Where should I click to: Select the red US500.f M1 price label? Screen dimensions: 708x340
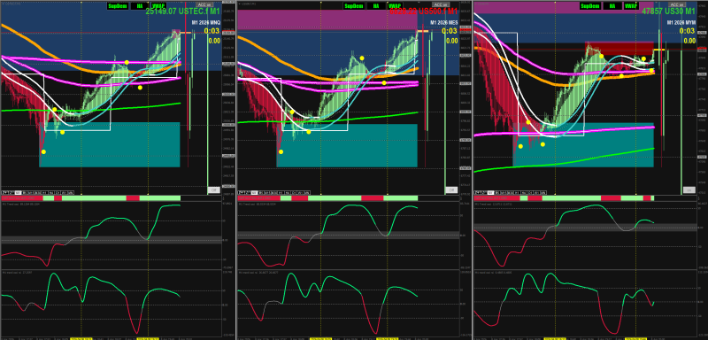424,12
